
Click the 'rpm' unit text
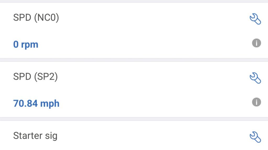(30, 45)
